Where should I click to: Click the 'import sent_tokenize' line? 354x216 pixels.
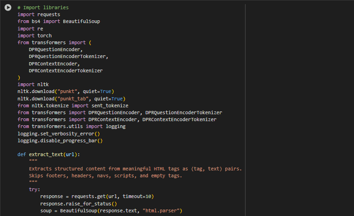click(73, 105)
